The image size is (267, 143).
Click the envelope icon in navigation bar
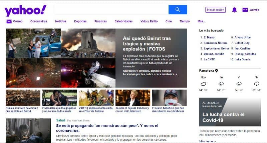pyautogui.click(x=9, y=21)
